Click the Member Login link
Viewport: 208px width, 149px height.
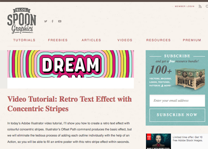point(185,6)
